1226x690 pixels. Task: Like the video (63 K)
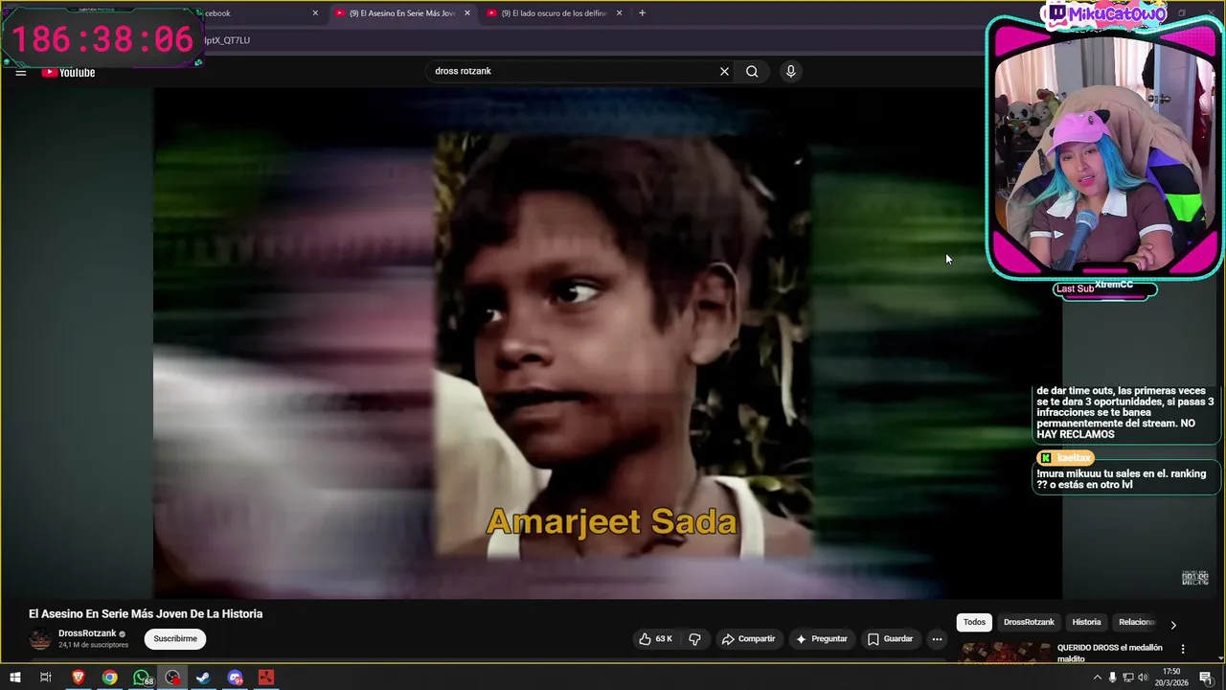click(x=656, y=639)
